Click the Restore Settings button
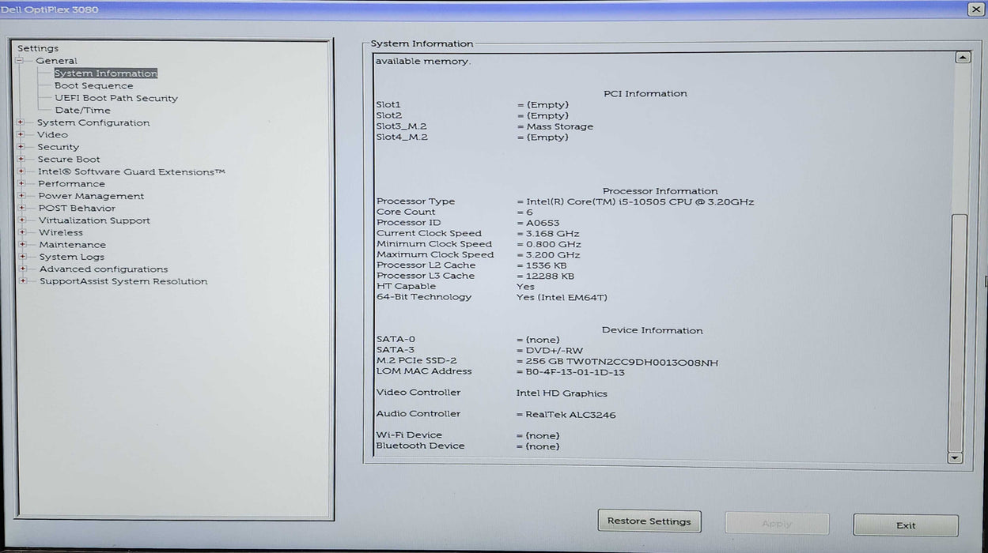The image size is (988, 553). click(x=649, y=521)
